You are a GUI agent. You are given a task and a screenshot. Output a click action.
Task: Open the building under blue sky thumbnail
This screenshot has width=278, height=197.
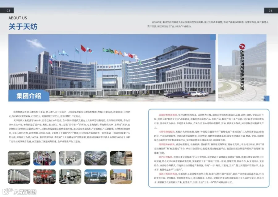95,176
